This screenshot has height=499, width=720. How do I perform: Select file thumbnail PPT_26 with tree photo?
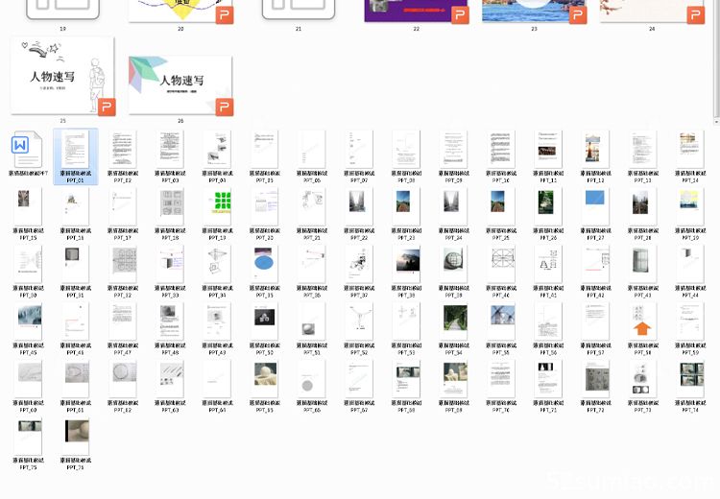click(548, 206)
